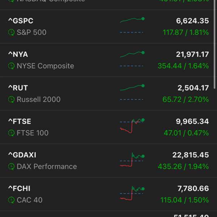Open the ^FCHI sparkline chart
This screenshot has height=217, width=217.
(x=132, y=192)
